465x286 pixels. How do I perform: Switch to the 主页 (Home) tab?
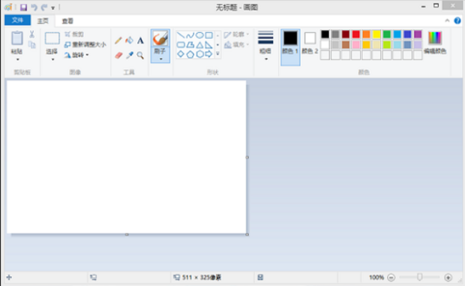43,21
